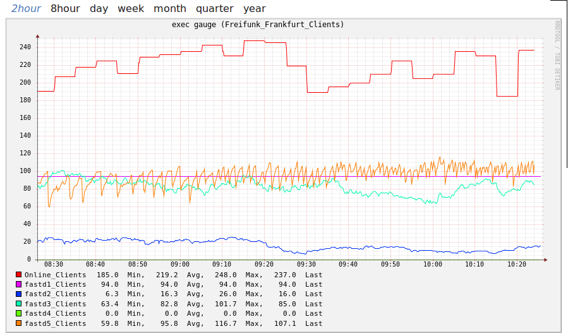Viewport: 568px width, 336px height.
Task: Click the Online_Clients legend label text
Action: [x=55, y=275]
